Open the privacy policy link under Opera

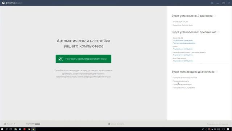pos(184,43)
